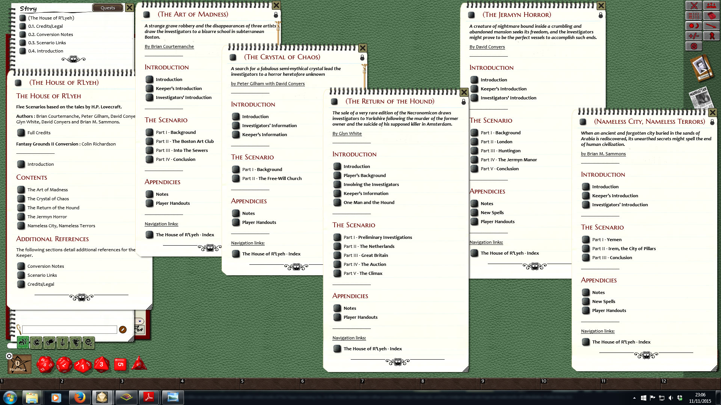Open the By David Conyers author link
The width and height of the screenshot is (721, 405).
pos(487,46)
